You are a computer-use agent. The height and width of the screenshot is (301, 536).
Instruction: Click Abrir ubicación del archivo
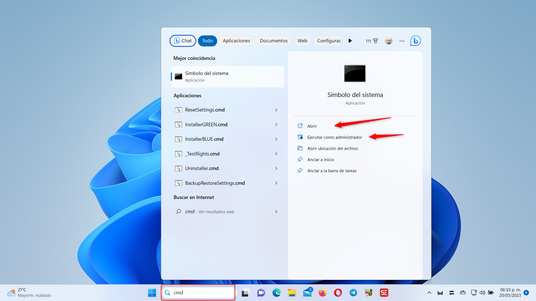(x=332, y=148)
